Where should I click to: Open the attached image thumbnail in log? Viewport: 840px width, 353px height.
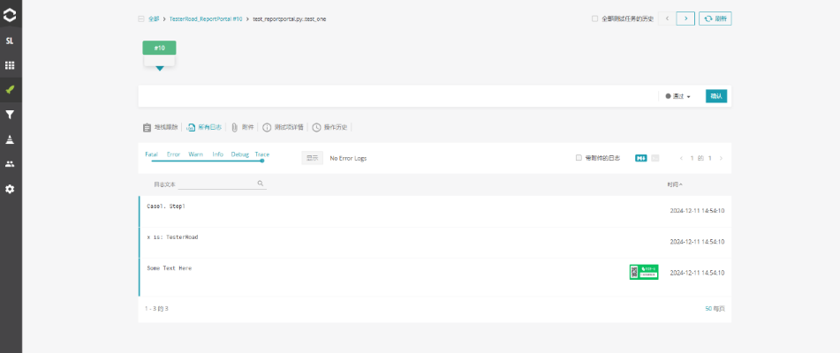coord(644,272)
